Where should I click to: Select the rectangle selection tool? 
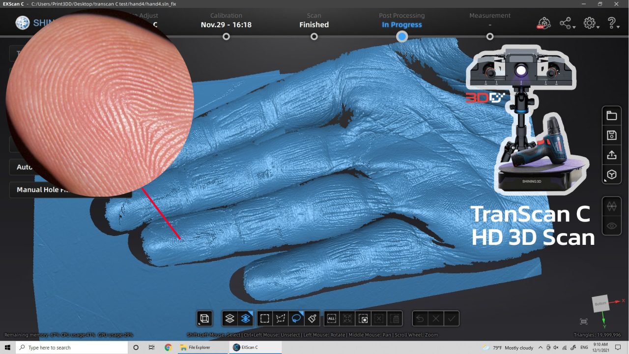[265, 318]
